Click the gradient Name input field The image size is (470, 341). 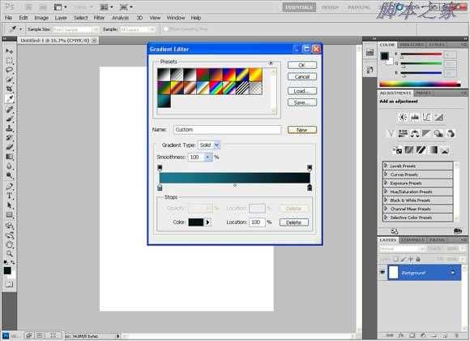(227, 129)
